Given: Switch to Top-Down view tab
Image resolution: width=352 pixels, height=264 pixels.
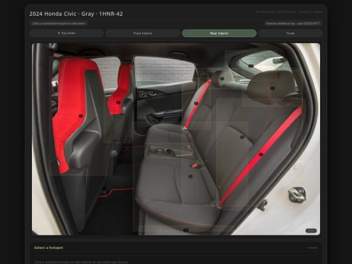Looking at the screenshot, I should (66, 33).
